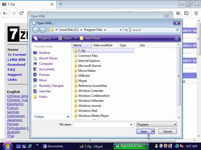Open the 7-Zip folder icon
Screen dimensions: 201x150
click(76, 51)
